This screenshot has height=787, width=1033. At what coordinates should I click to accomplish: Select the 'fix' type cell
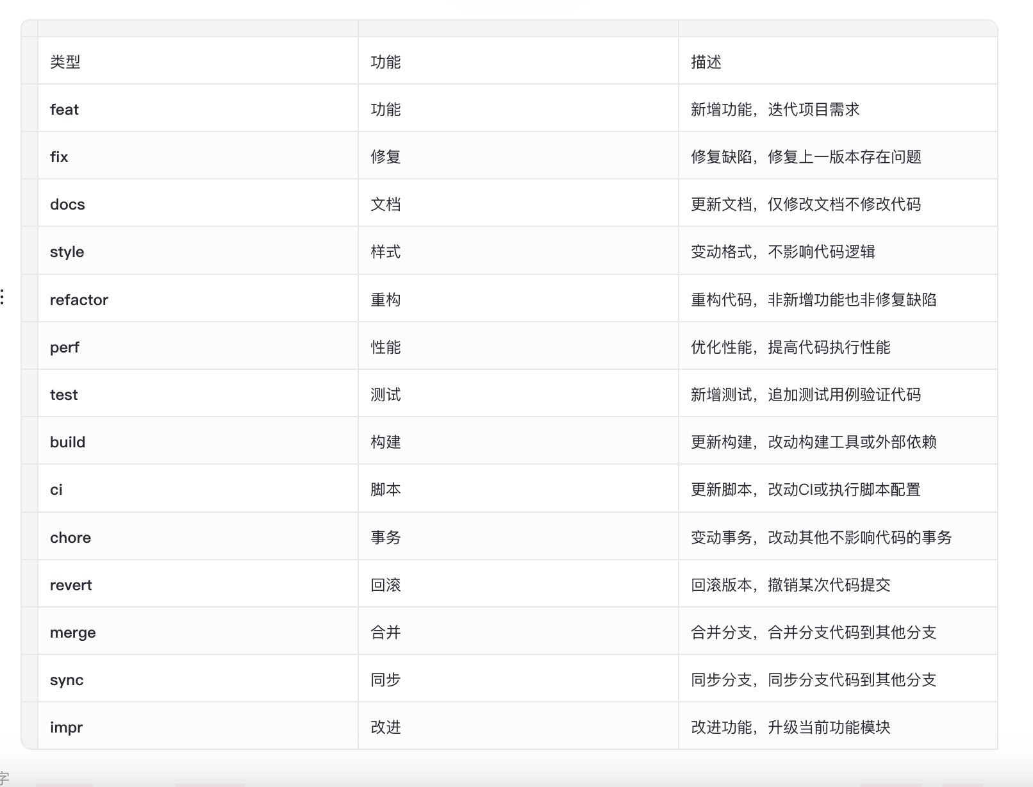point(198,156)
